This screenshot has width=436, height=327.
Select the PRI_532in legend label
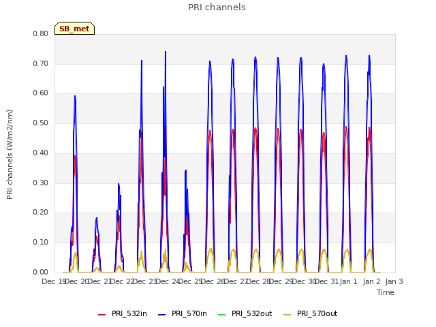click(129, 313)
